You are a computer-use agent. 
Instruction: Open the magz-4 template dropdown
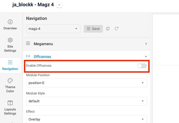point(53,29)
